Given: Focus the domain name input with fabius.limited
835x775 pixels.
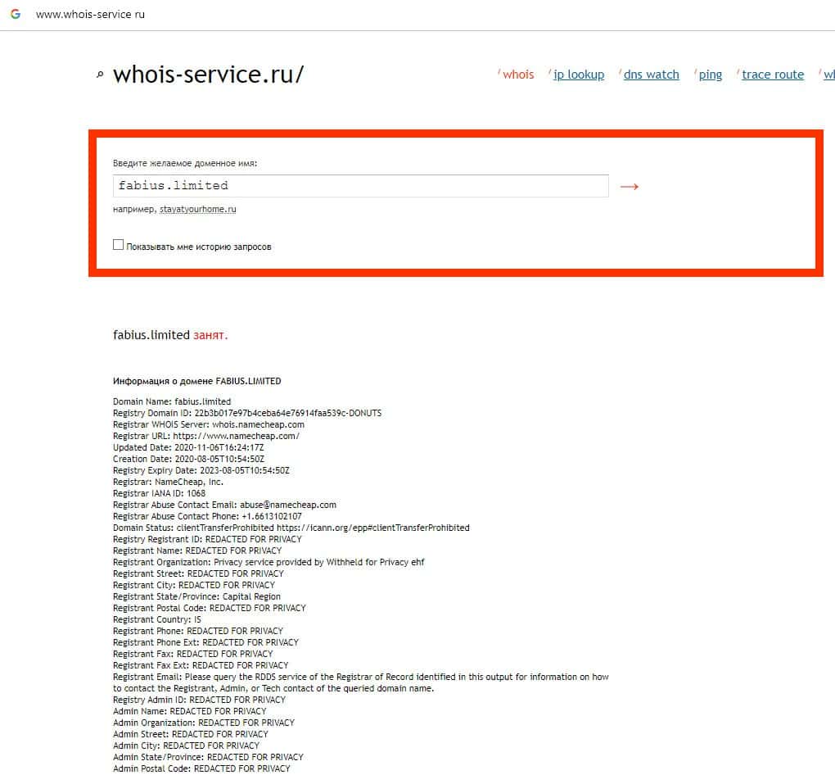Looking at the screenshot, I should 360,186.
